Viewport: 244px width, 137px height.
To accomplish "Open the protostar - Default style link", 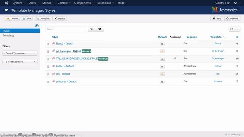I will coord(66,81).
